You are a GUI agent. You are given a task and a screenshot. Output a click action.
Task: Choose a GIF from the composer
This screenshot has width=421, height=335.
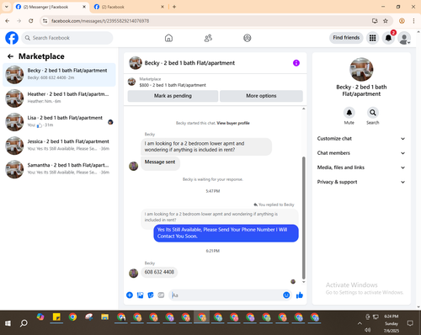click(x=161, y=295)
